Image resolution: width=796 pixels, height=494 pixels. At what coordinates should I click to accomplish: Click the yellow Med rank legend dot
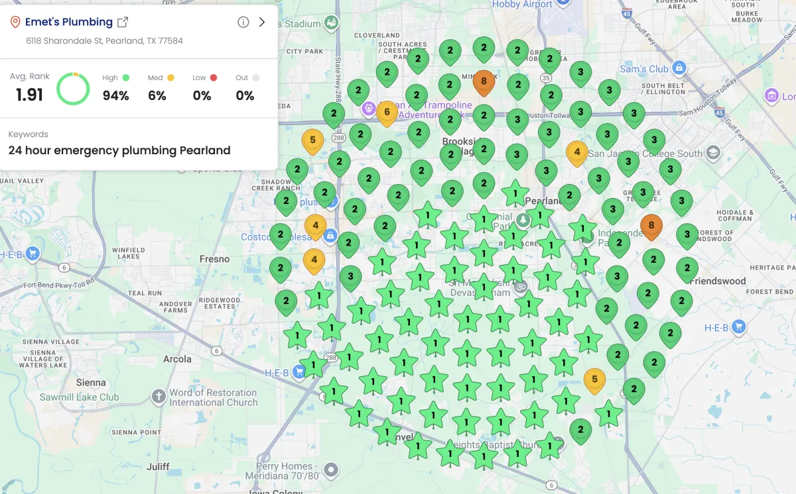click(170, 77)
